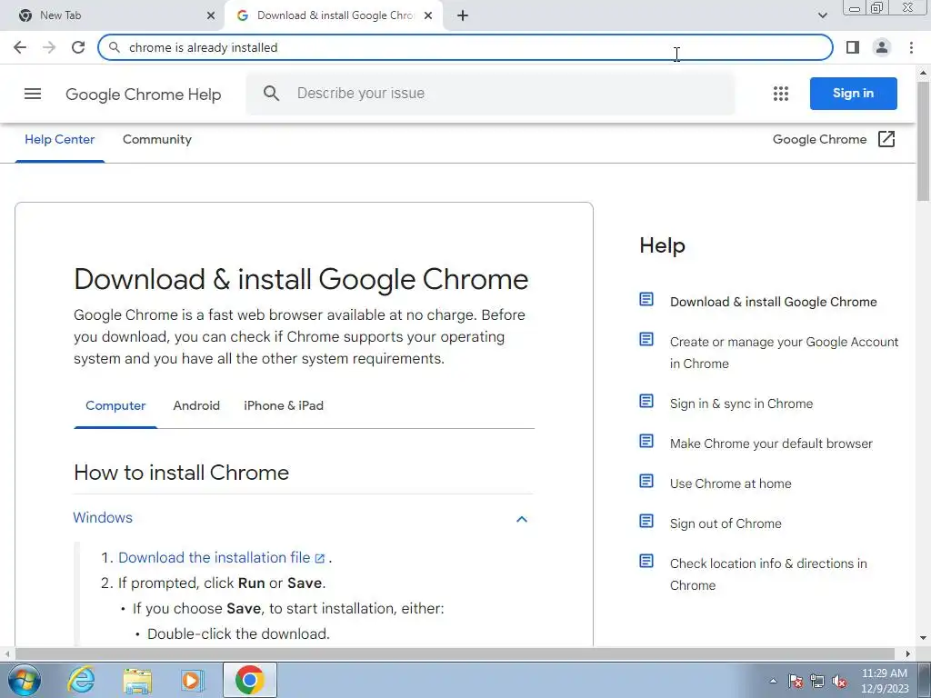Screen dimensions: 931x698
Task: Open Download & install Google Chrome help link
Action: pyautogui.click(x=773, y=302)
